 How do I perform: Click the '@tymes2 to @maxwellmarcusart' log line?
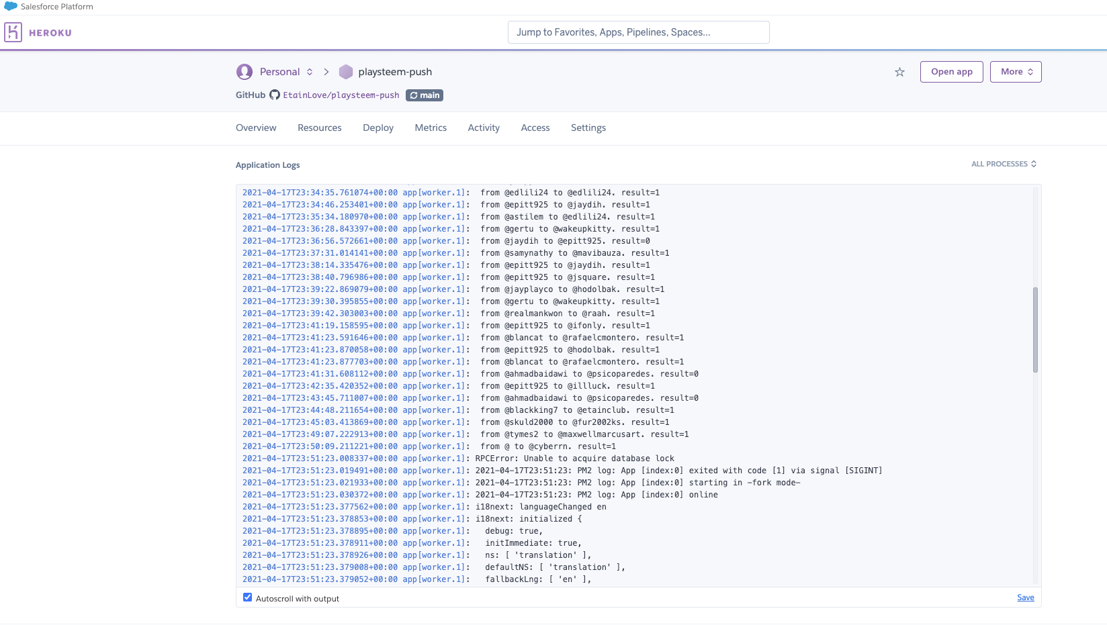click(466, 434)
